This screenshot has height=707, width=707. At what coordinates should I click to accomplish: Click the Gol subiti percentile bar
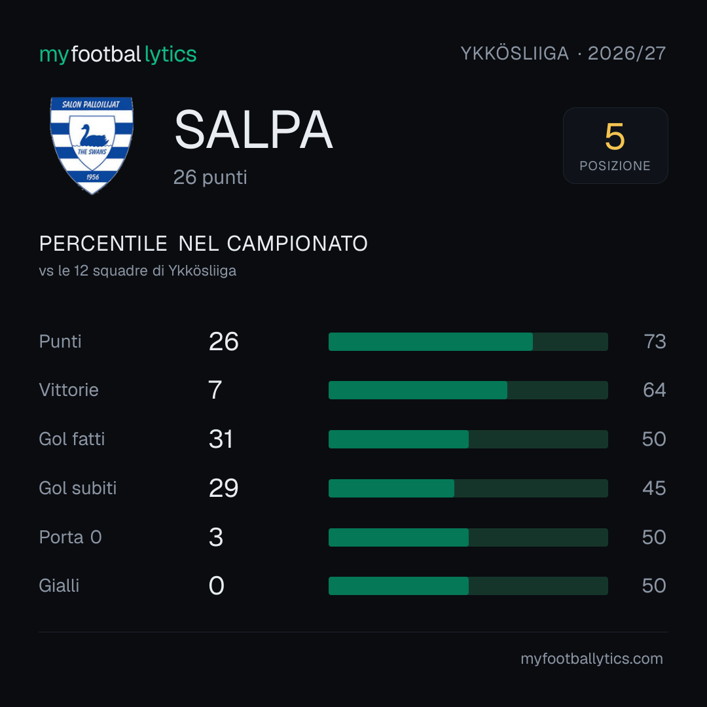pyautogui.click(x=468, y=488)
